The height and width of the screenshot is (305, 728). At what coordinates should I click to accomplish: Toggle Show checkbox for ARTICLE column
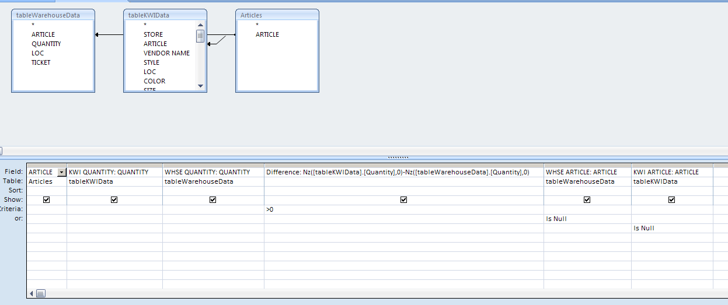point(47,199)
